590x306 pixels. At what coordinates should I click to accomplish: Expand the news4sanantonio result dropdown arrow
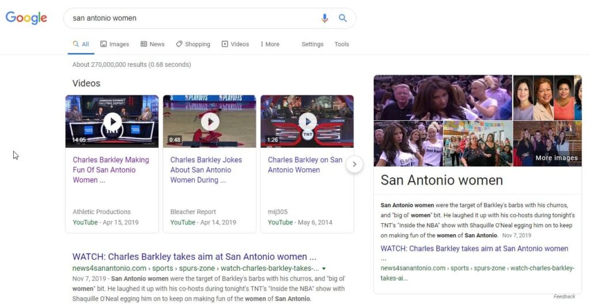click(324, 269)
